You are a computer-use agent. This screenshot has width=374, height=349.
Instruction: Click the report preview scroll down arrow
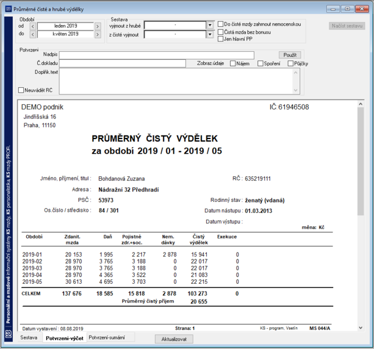[x=361, y=328]
